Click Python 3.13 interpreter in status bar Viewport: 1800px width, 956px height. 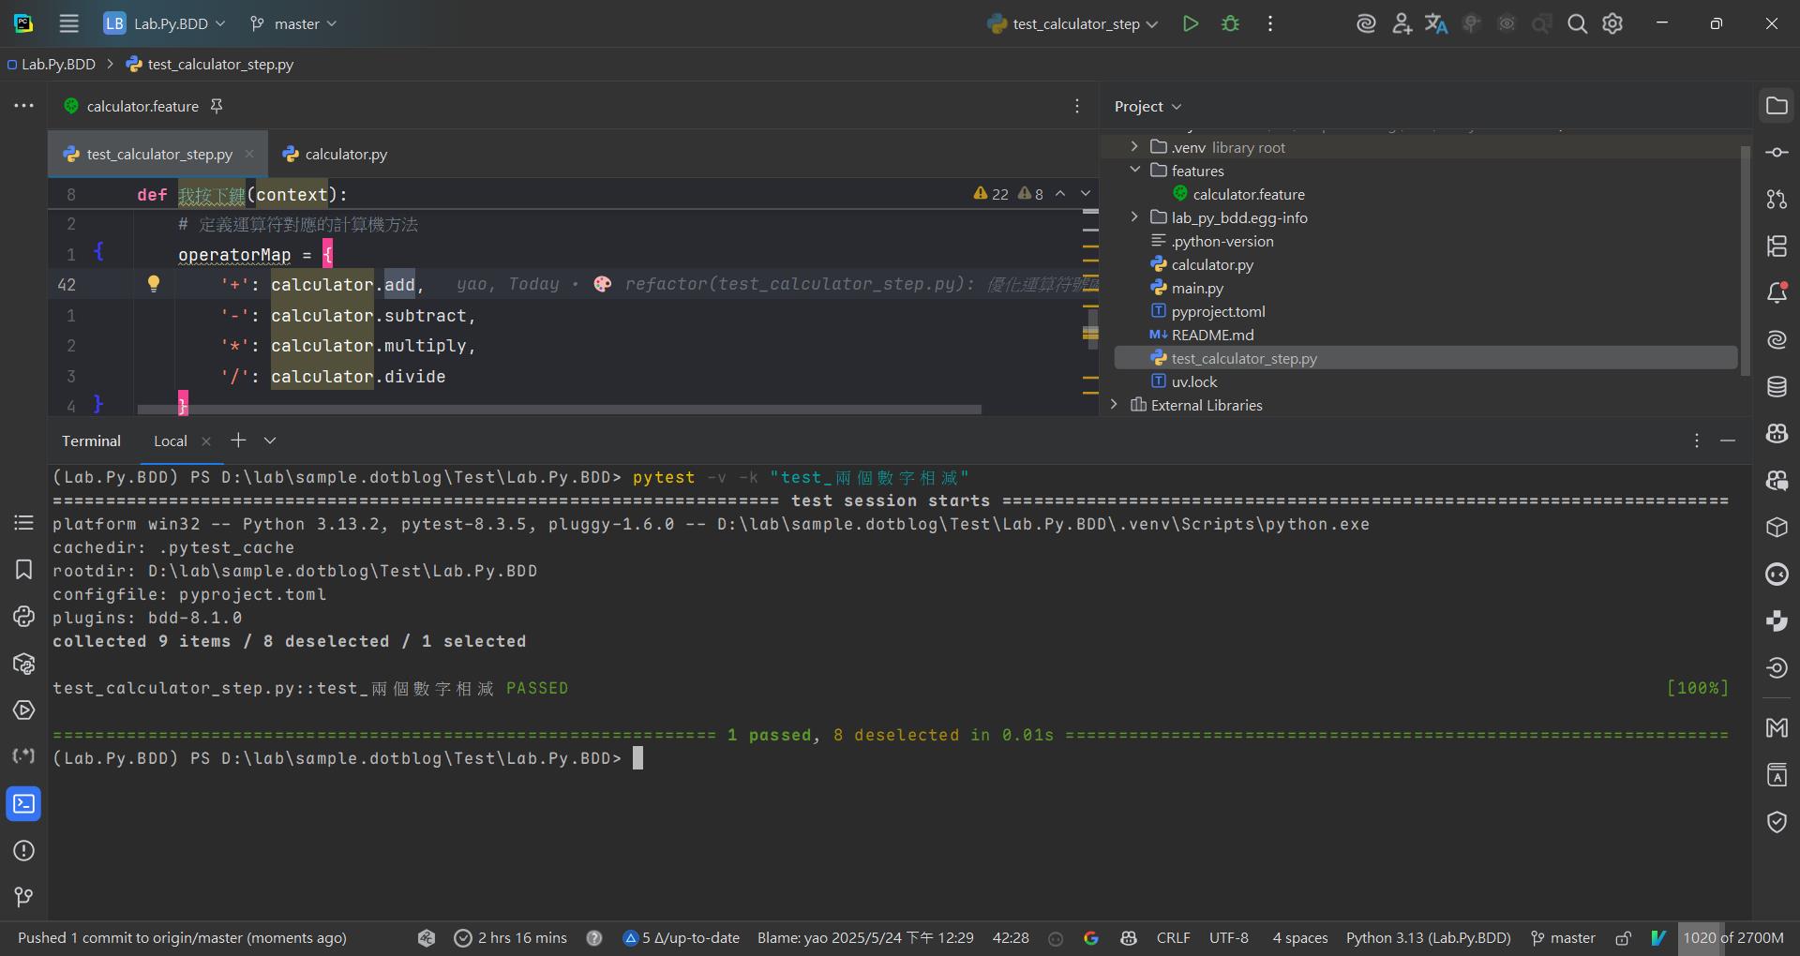coord(1428,938)
